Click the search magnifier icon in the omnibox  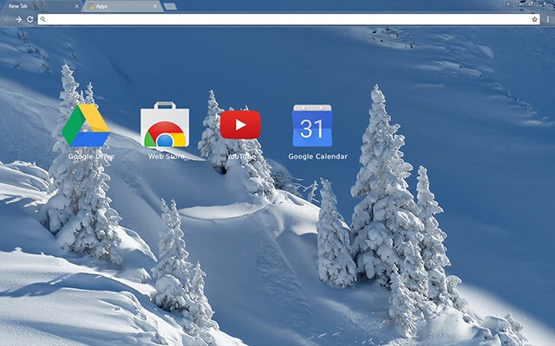42,19
